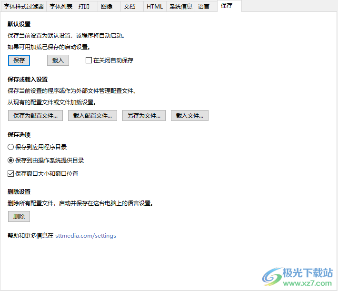
Task: Click 载入文件... button
Action: (x=189, y=115)
